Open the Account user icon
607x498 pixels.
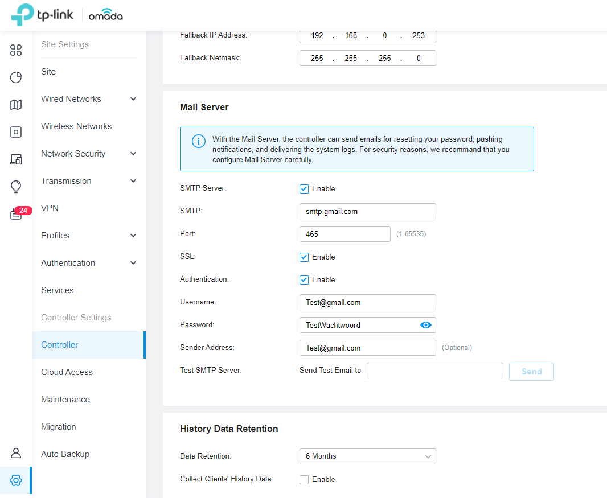click(x=16, y=453)
